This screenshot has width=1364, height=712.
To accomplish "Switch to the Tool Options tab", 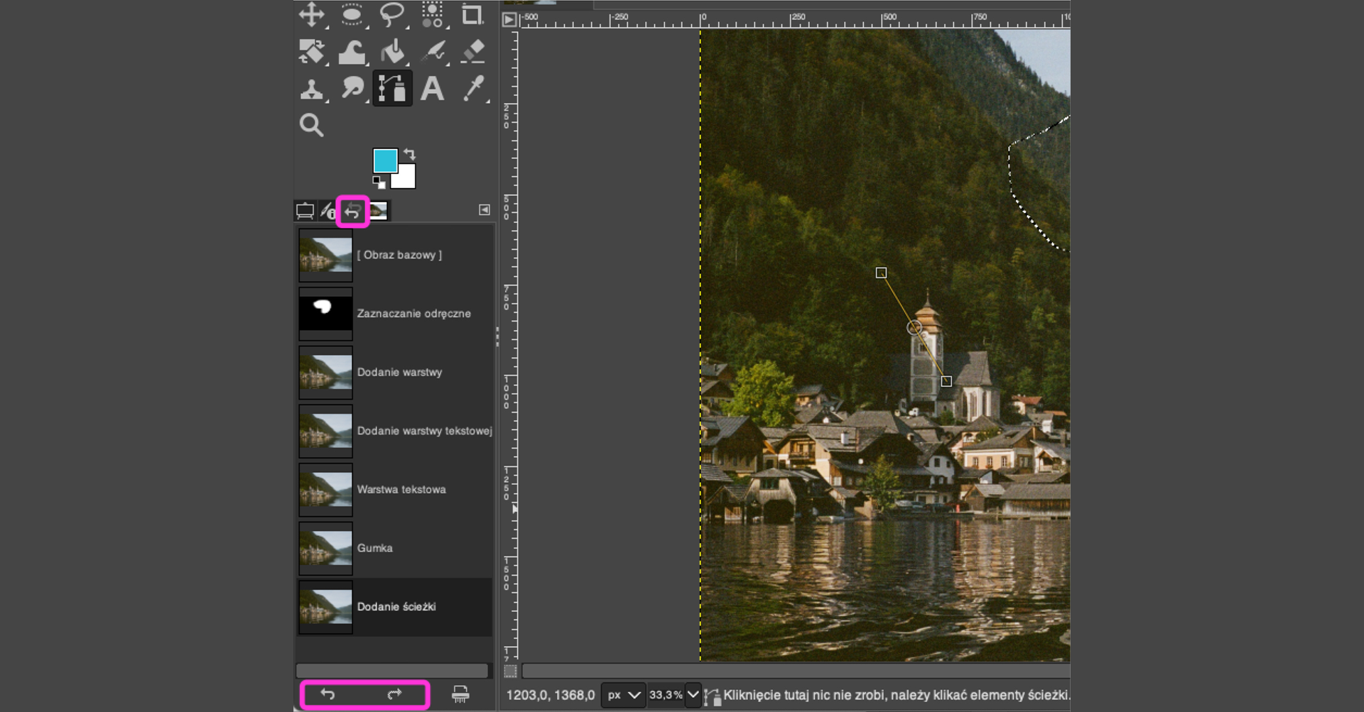I will 305,211.
